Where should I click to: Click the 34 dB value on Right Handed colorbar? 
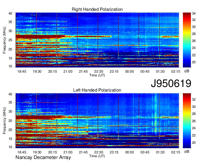(x=194, y=13)
